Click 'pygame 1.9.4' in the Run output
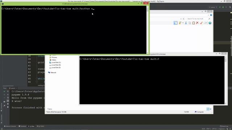The width and height of the screenshot is (232, 130). click(20, 95)
